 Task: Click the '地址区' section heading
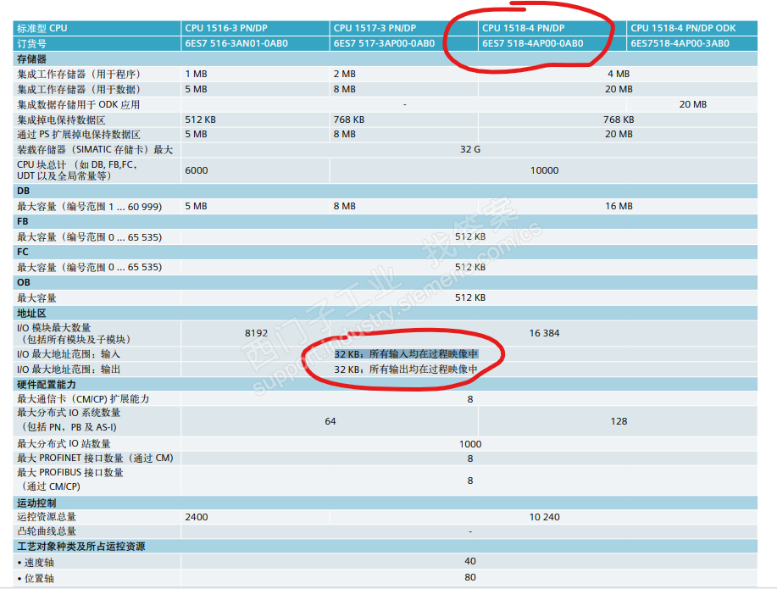[x=31, y=314]
